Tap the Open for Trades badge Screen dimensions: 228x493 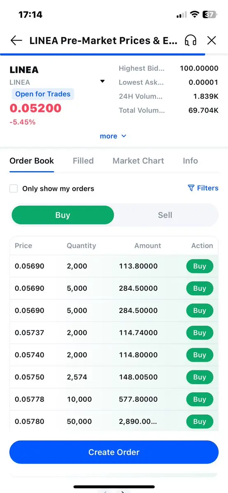43,94
